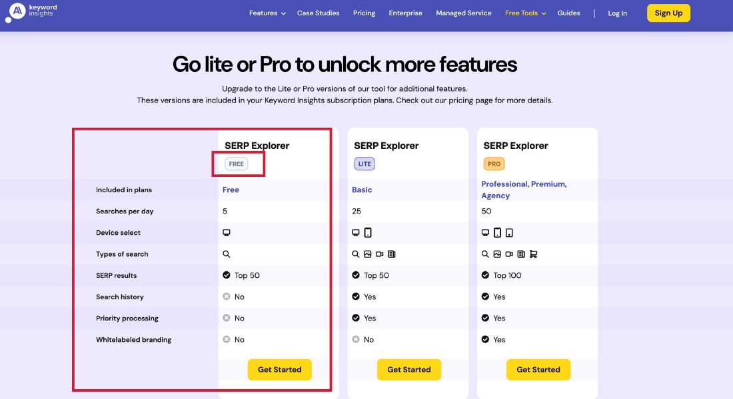Click the Log In link
Viewport: 733px width, 399px height.
pyautogui.click(x=618, y=13)
